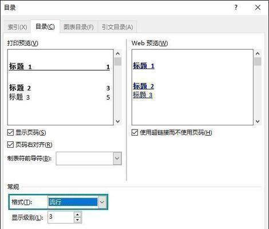Image resolution: width=269 pixels, height=229 pixels.
Task: Switch to the 图表目录 tab
Action: pos(78,27)
